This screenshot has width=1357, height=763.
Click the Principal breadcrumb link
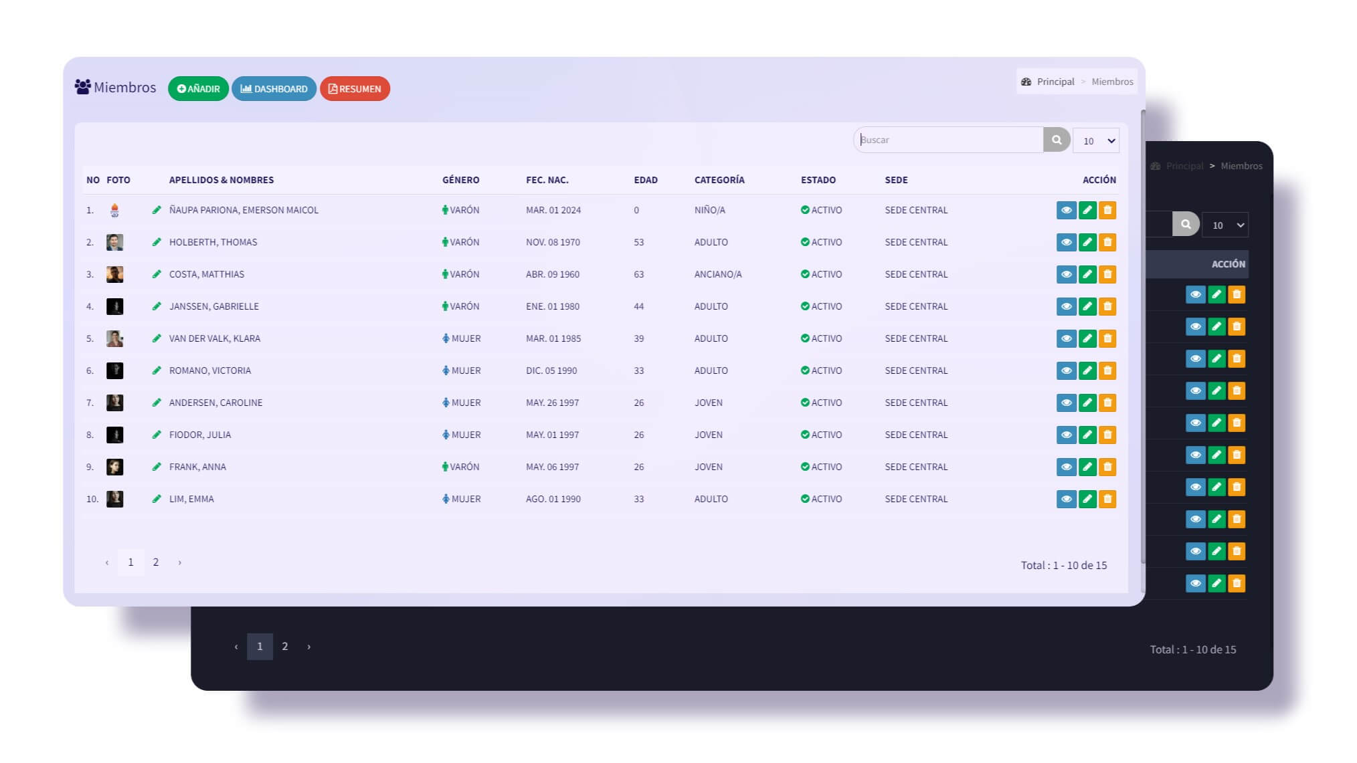tap(1055, 82)
